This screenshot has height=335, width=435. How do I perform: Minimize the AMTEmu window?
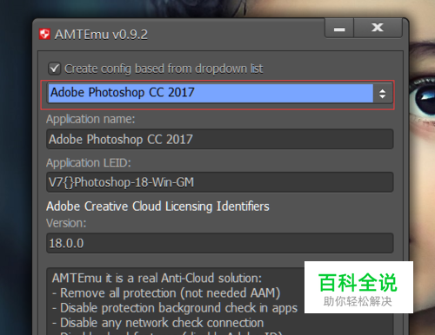point(339,28)
